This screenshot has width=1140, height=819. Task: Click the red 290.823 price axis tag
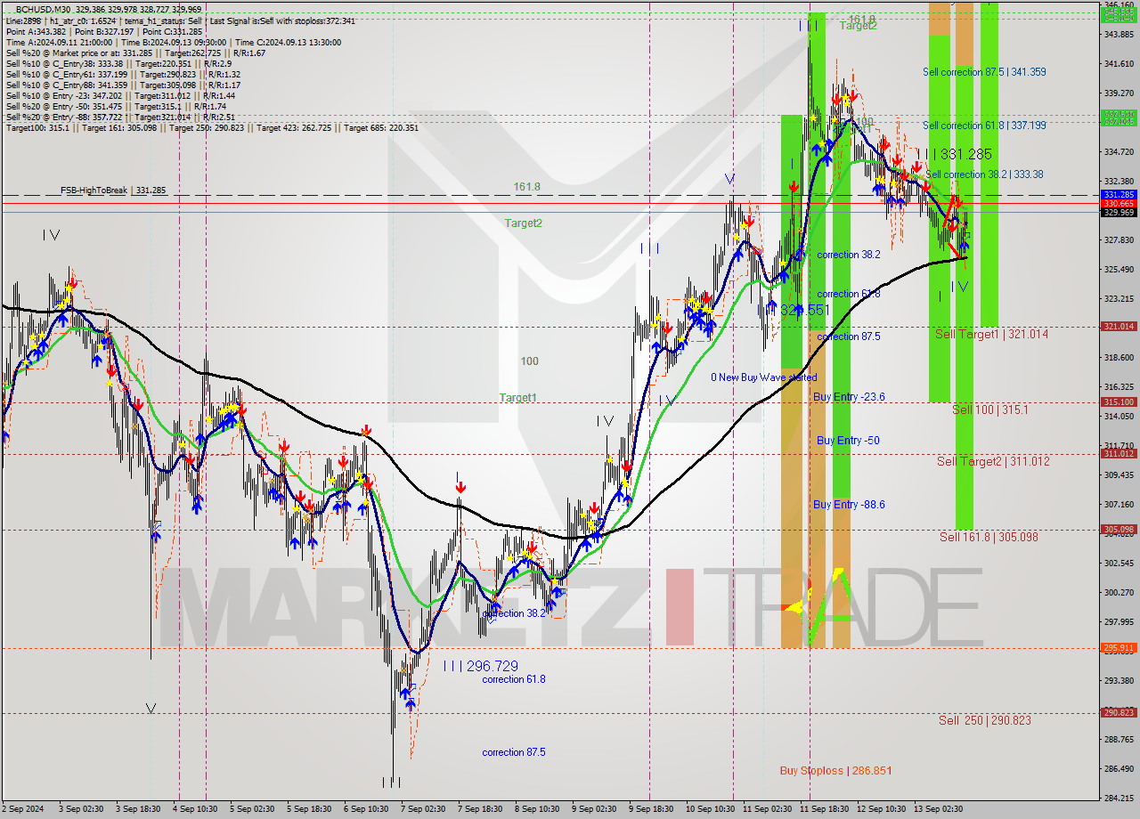point(1120,713)
